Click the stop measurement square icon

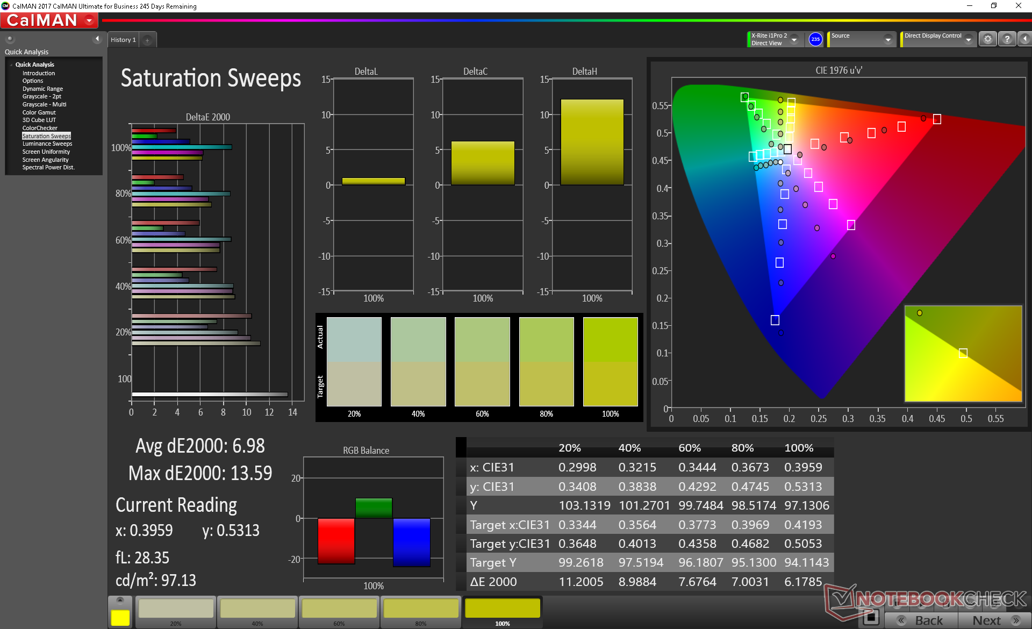(870, 617)
